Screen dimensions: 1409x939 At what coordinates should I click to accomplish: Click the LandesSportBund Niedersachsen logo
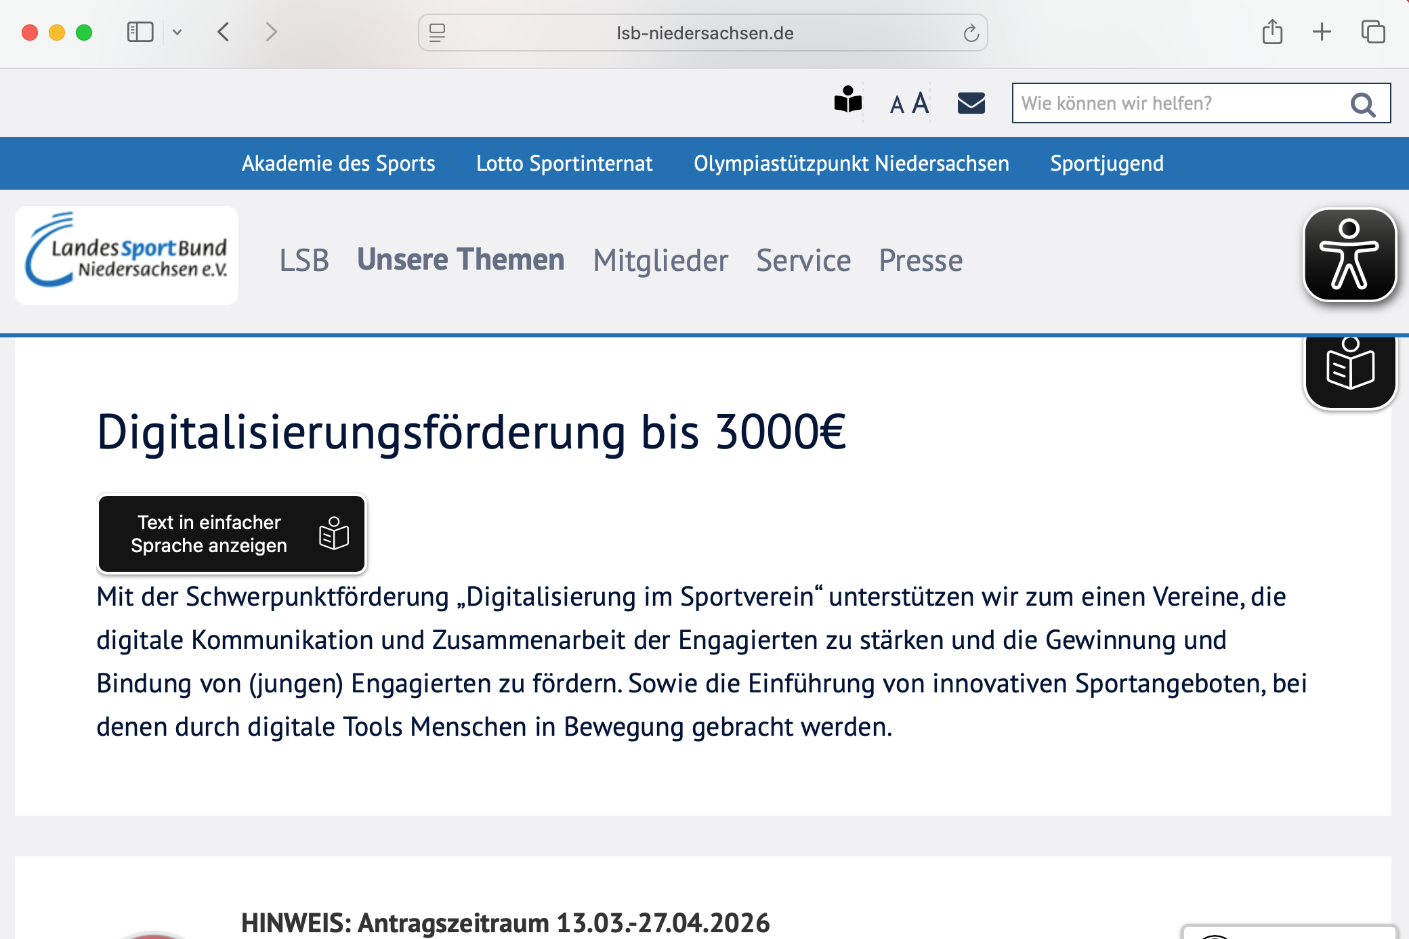pos(127,255)
